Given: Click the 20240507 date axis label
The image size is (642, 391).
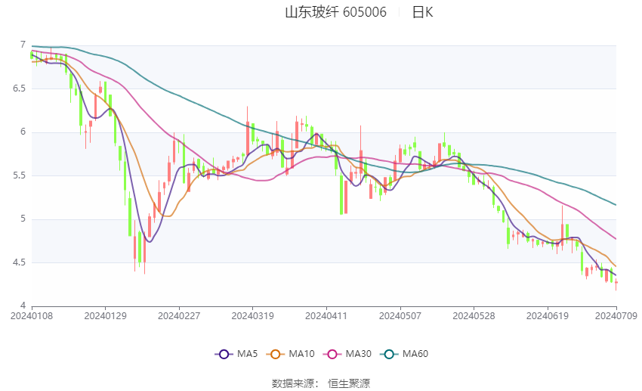Looking at the screenshot, I should (400, 316).
